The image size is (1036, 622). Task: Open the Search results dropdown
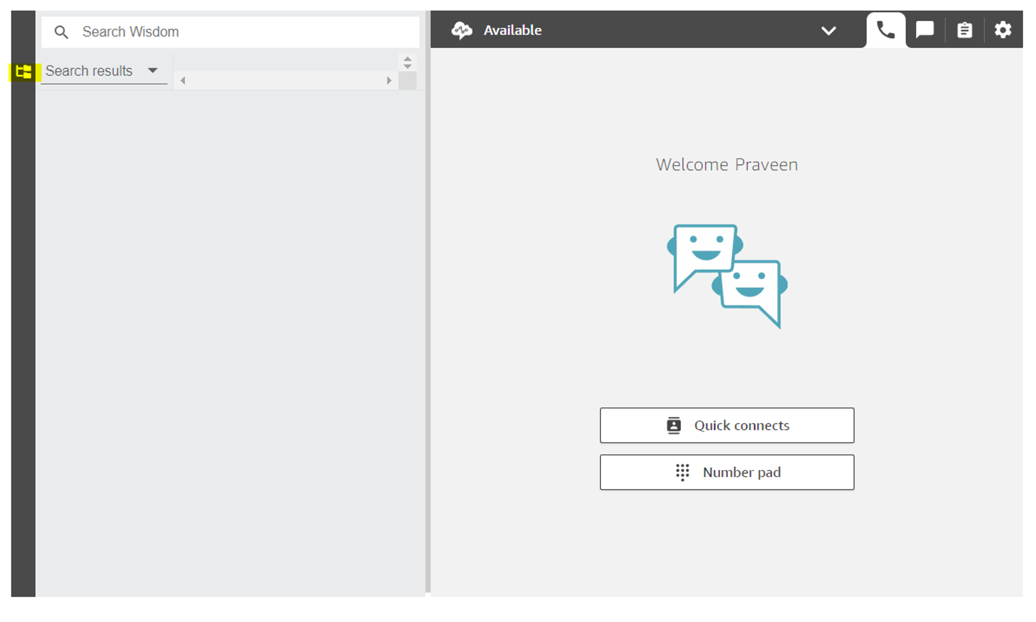pyautogui.click(x=104, y=71)
